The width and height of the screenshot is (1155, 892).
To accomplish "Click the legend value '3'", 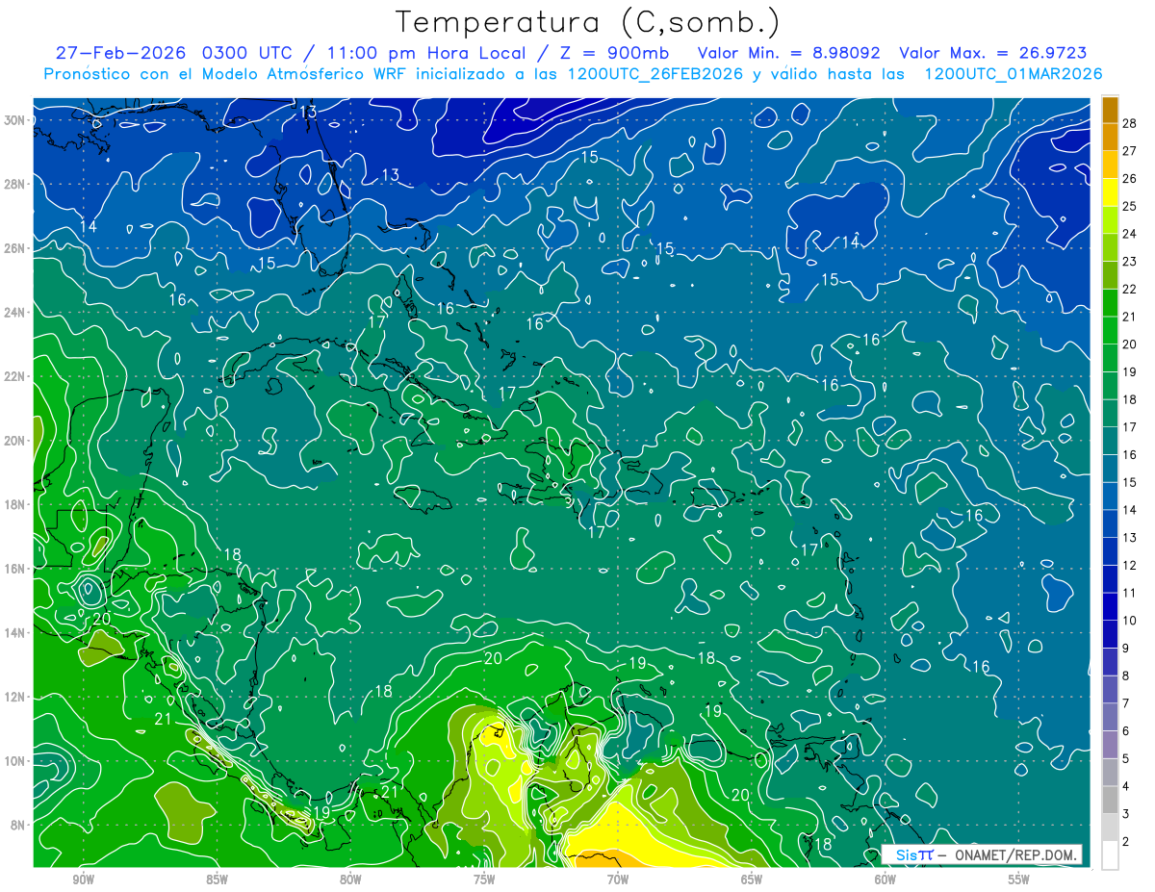I will click(1126, 814).
